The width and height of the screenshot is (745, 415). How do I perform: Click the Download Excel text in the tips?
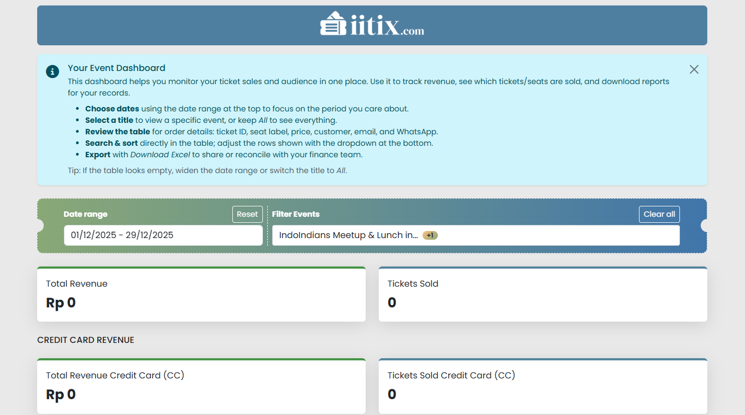click(x=160, y=155)
